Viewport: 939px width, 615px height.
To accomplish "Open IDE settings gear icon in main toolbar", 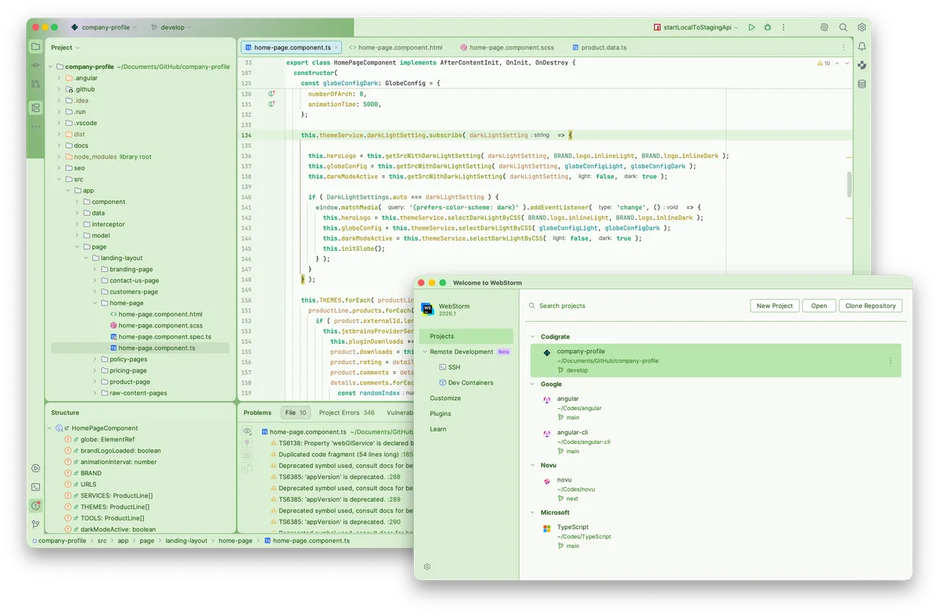I will 862,27.
